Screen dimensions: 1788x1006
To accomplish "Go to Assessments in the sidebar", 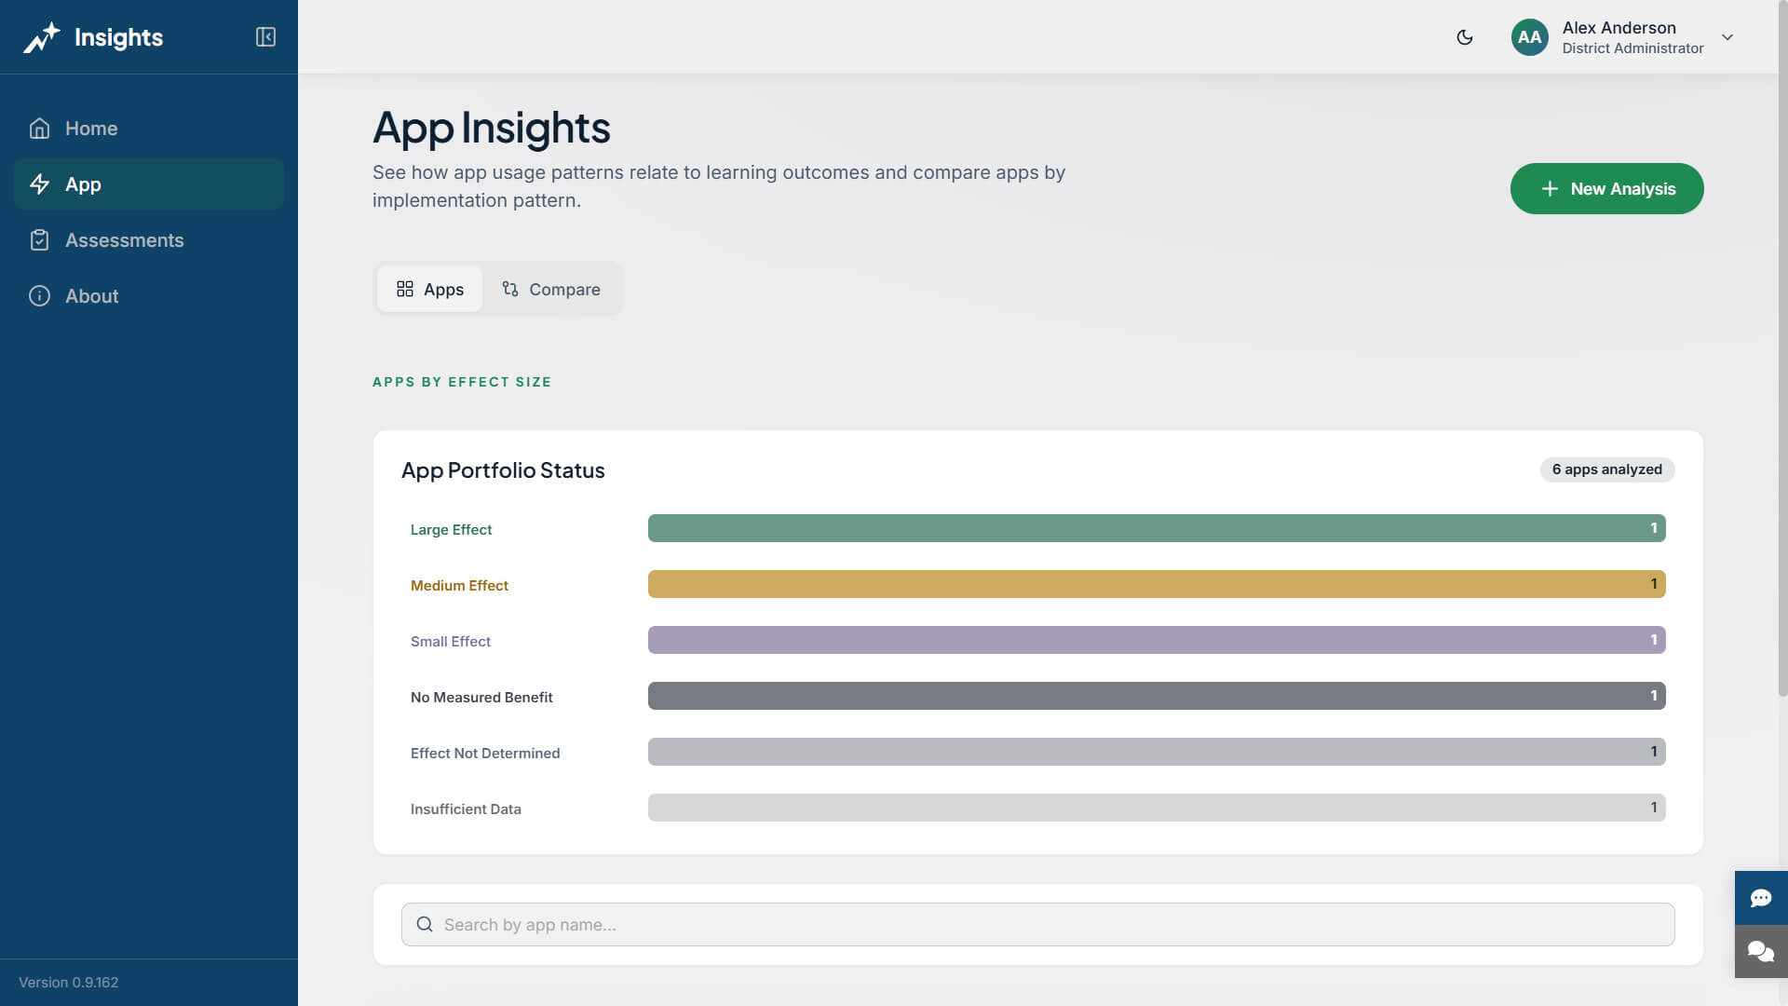I will (149, 240).
